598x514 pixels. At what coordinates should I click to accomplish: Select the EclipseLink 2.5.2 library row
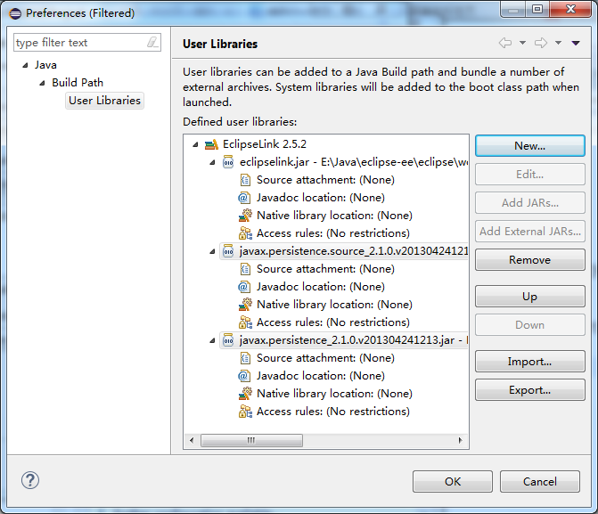coord(265,144)
